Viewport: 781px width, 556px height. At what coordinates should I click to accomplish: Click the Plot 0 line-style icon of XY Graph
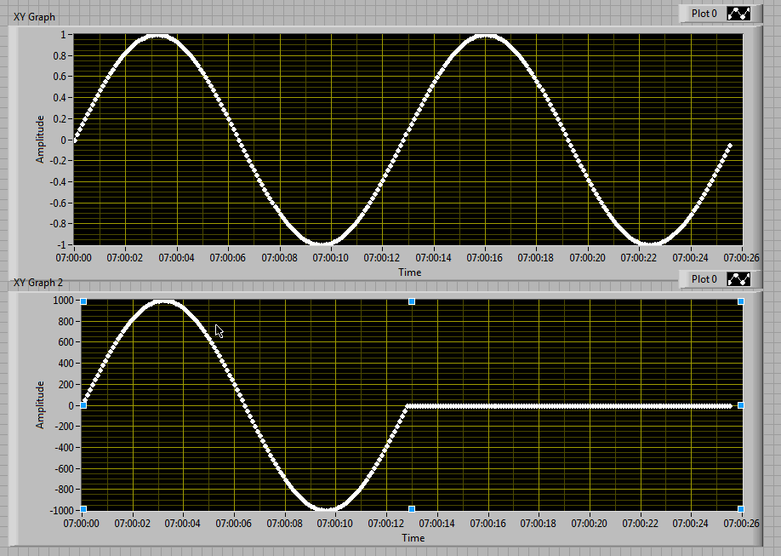[x=738, y=14]
